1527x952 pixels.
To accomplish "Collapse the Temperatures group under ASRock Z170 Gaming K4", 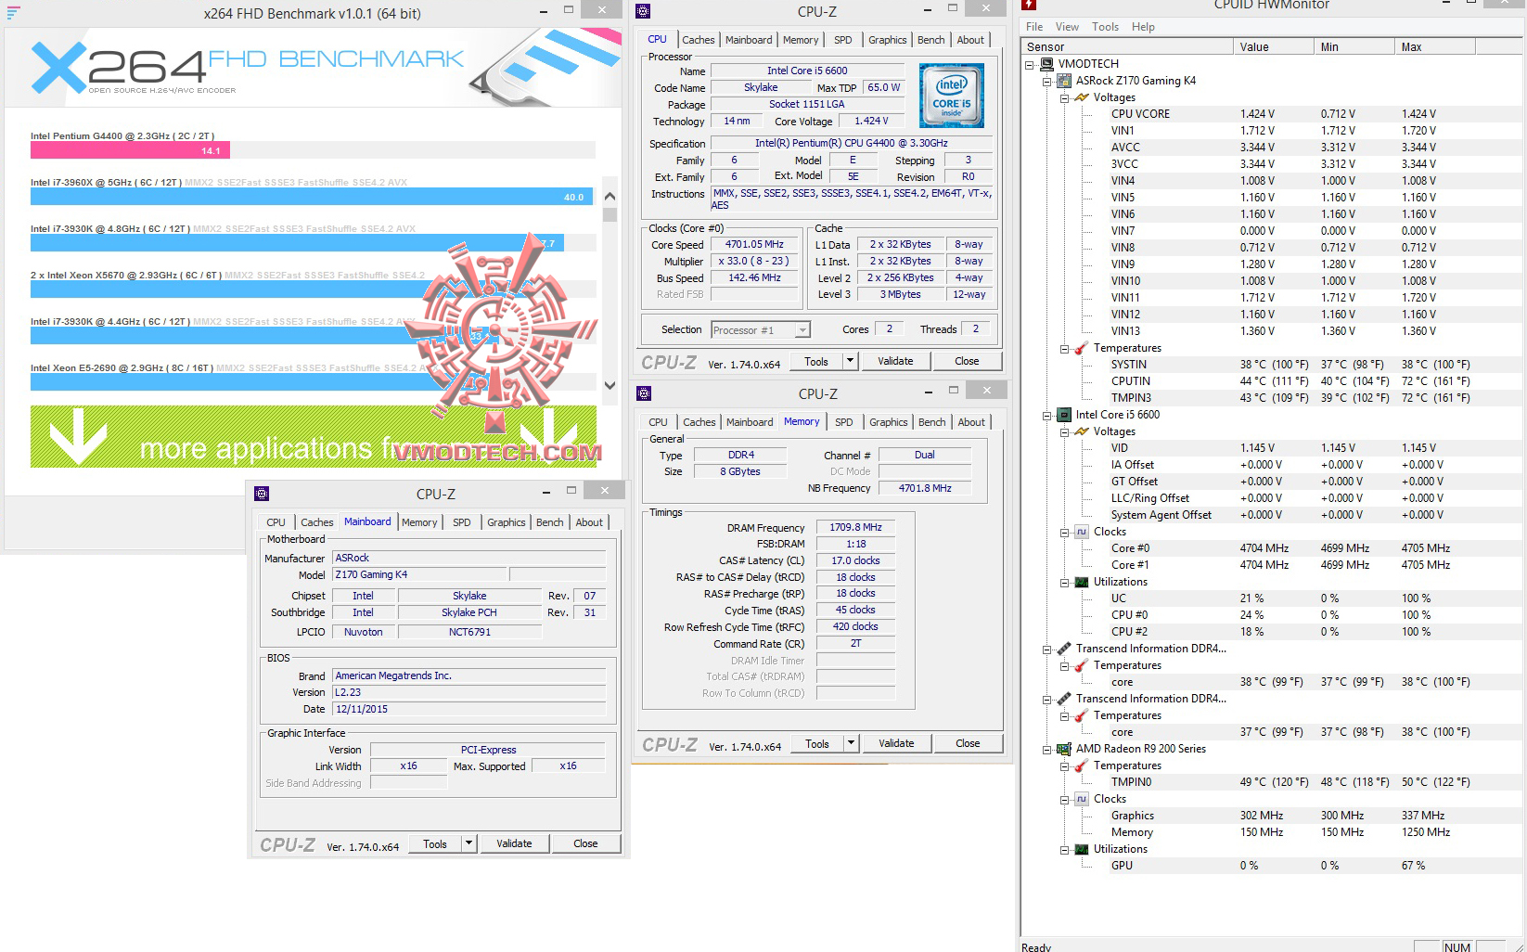I will pyautogui.click(x=1064, y=348).
